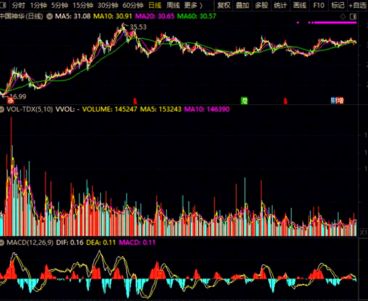The height and width of the screenshot is (301, 368).
Task: Expand the 更多 periods menu
Action: [x=193, y=5]
